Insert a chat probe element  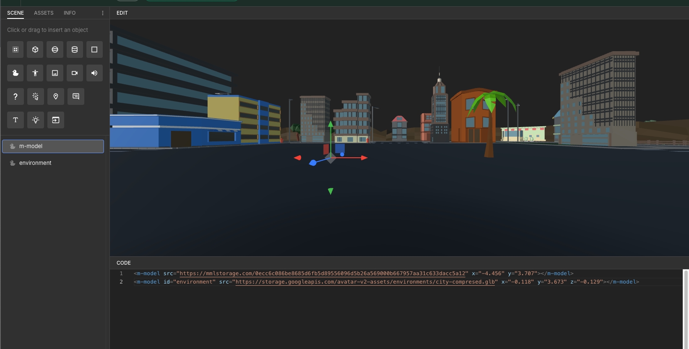(x=76, y=96)
